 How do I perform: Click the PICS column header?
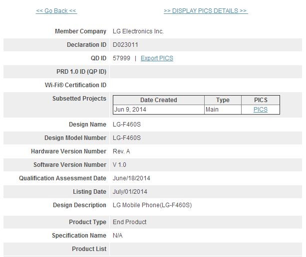pyautogui.click(x=261, y=100)
